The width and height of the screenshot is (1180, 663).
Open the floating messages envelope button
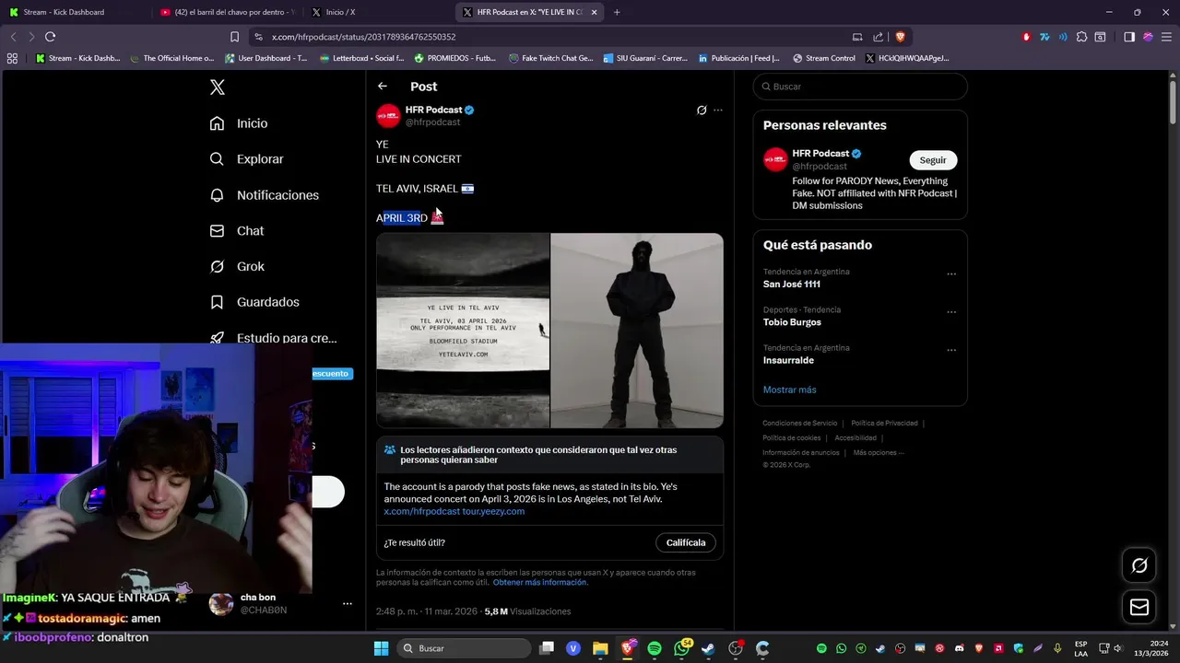(x=1139, y=607)
